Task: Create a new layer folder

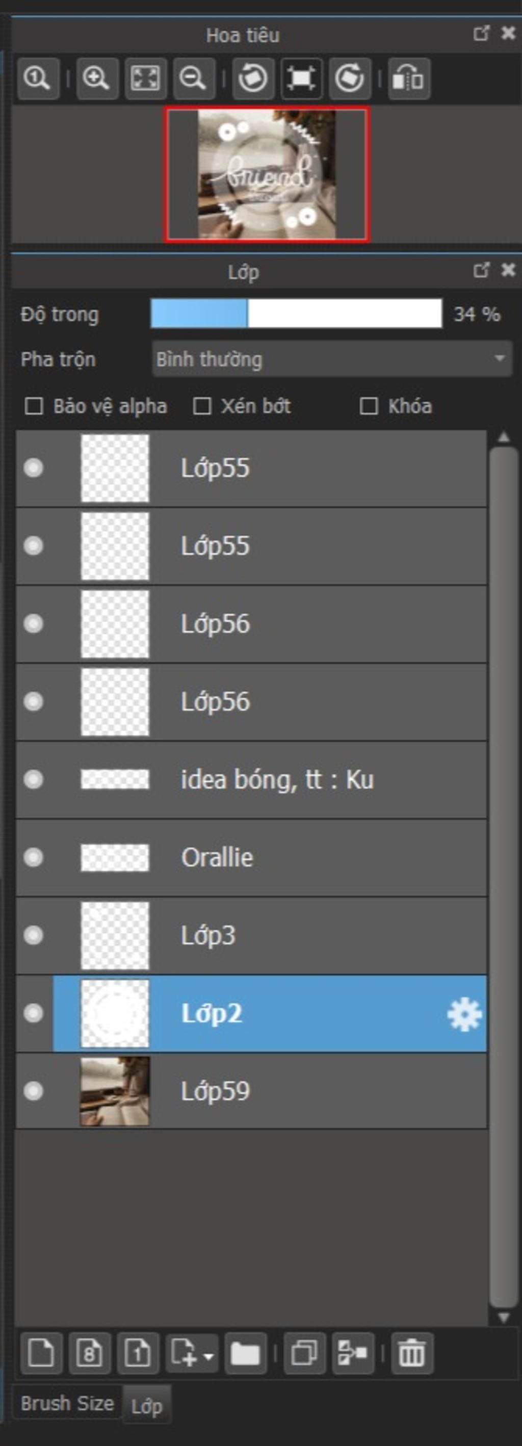Action: click(x=245, y=1353)
